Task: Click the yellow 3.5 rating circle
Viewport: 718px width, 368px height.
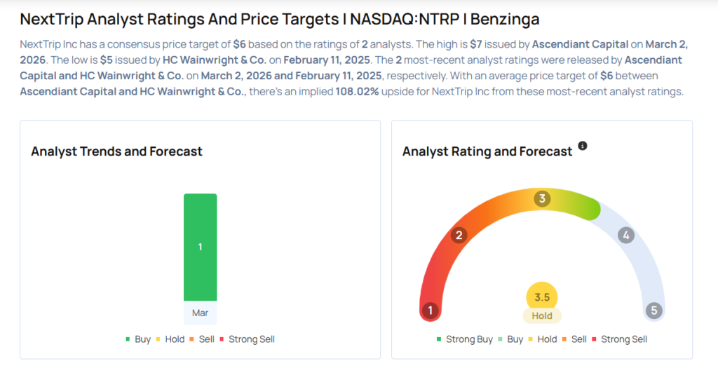Action: pyautogui.click(x=542, y=297)
